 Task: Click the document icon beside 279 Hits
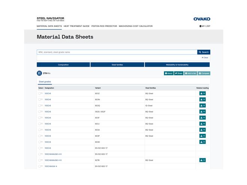point(39,73)
